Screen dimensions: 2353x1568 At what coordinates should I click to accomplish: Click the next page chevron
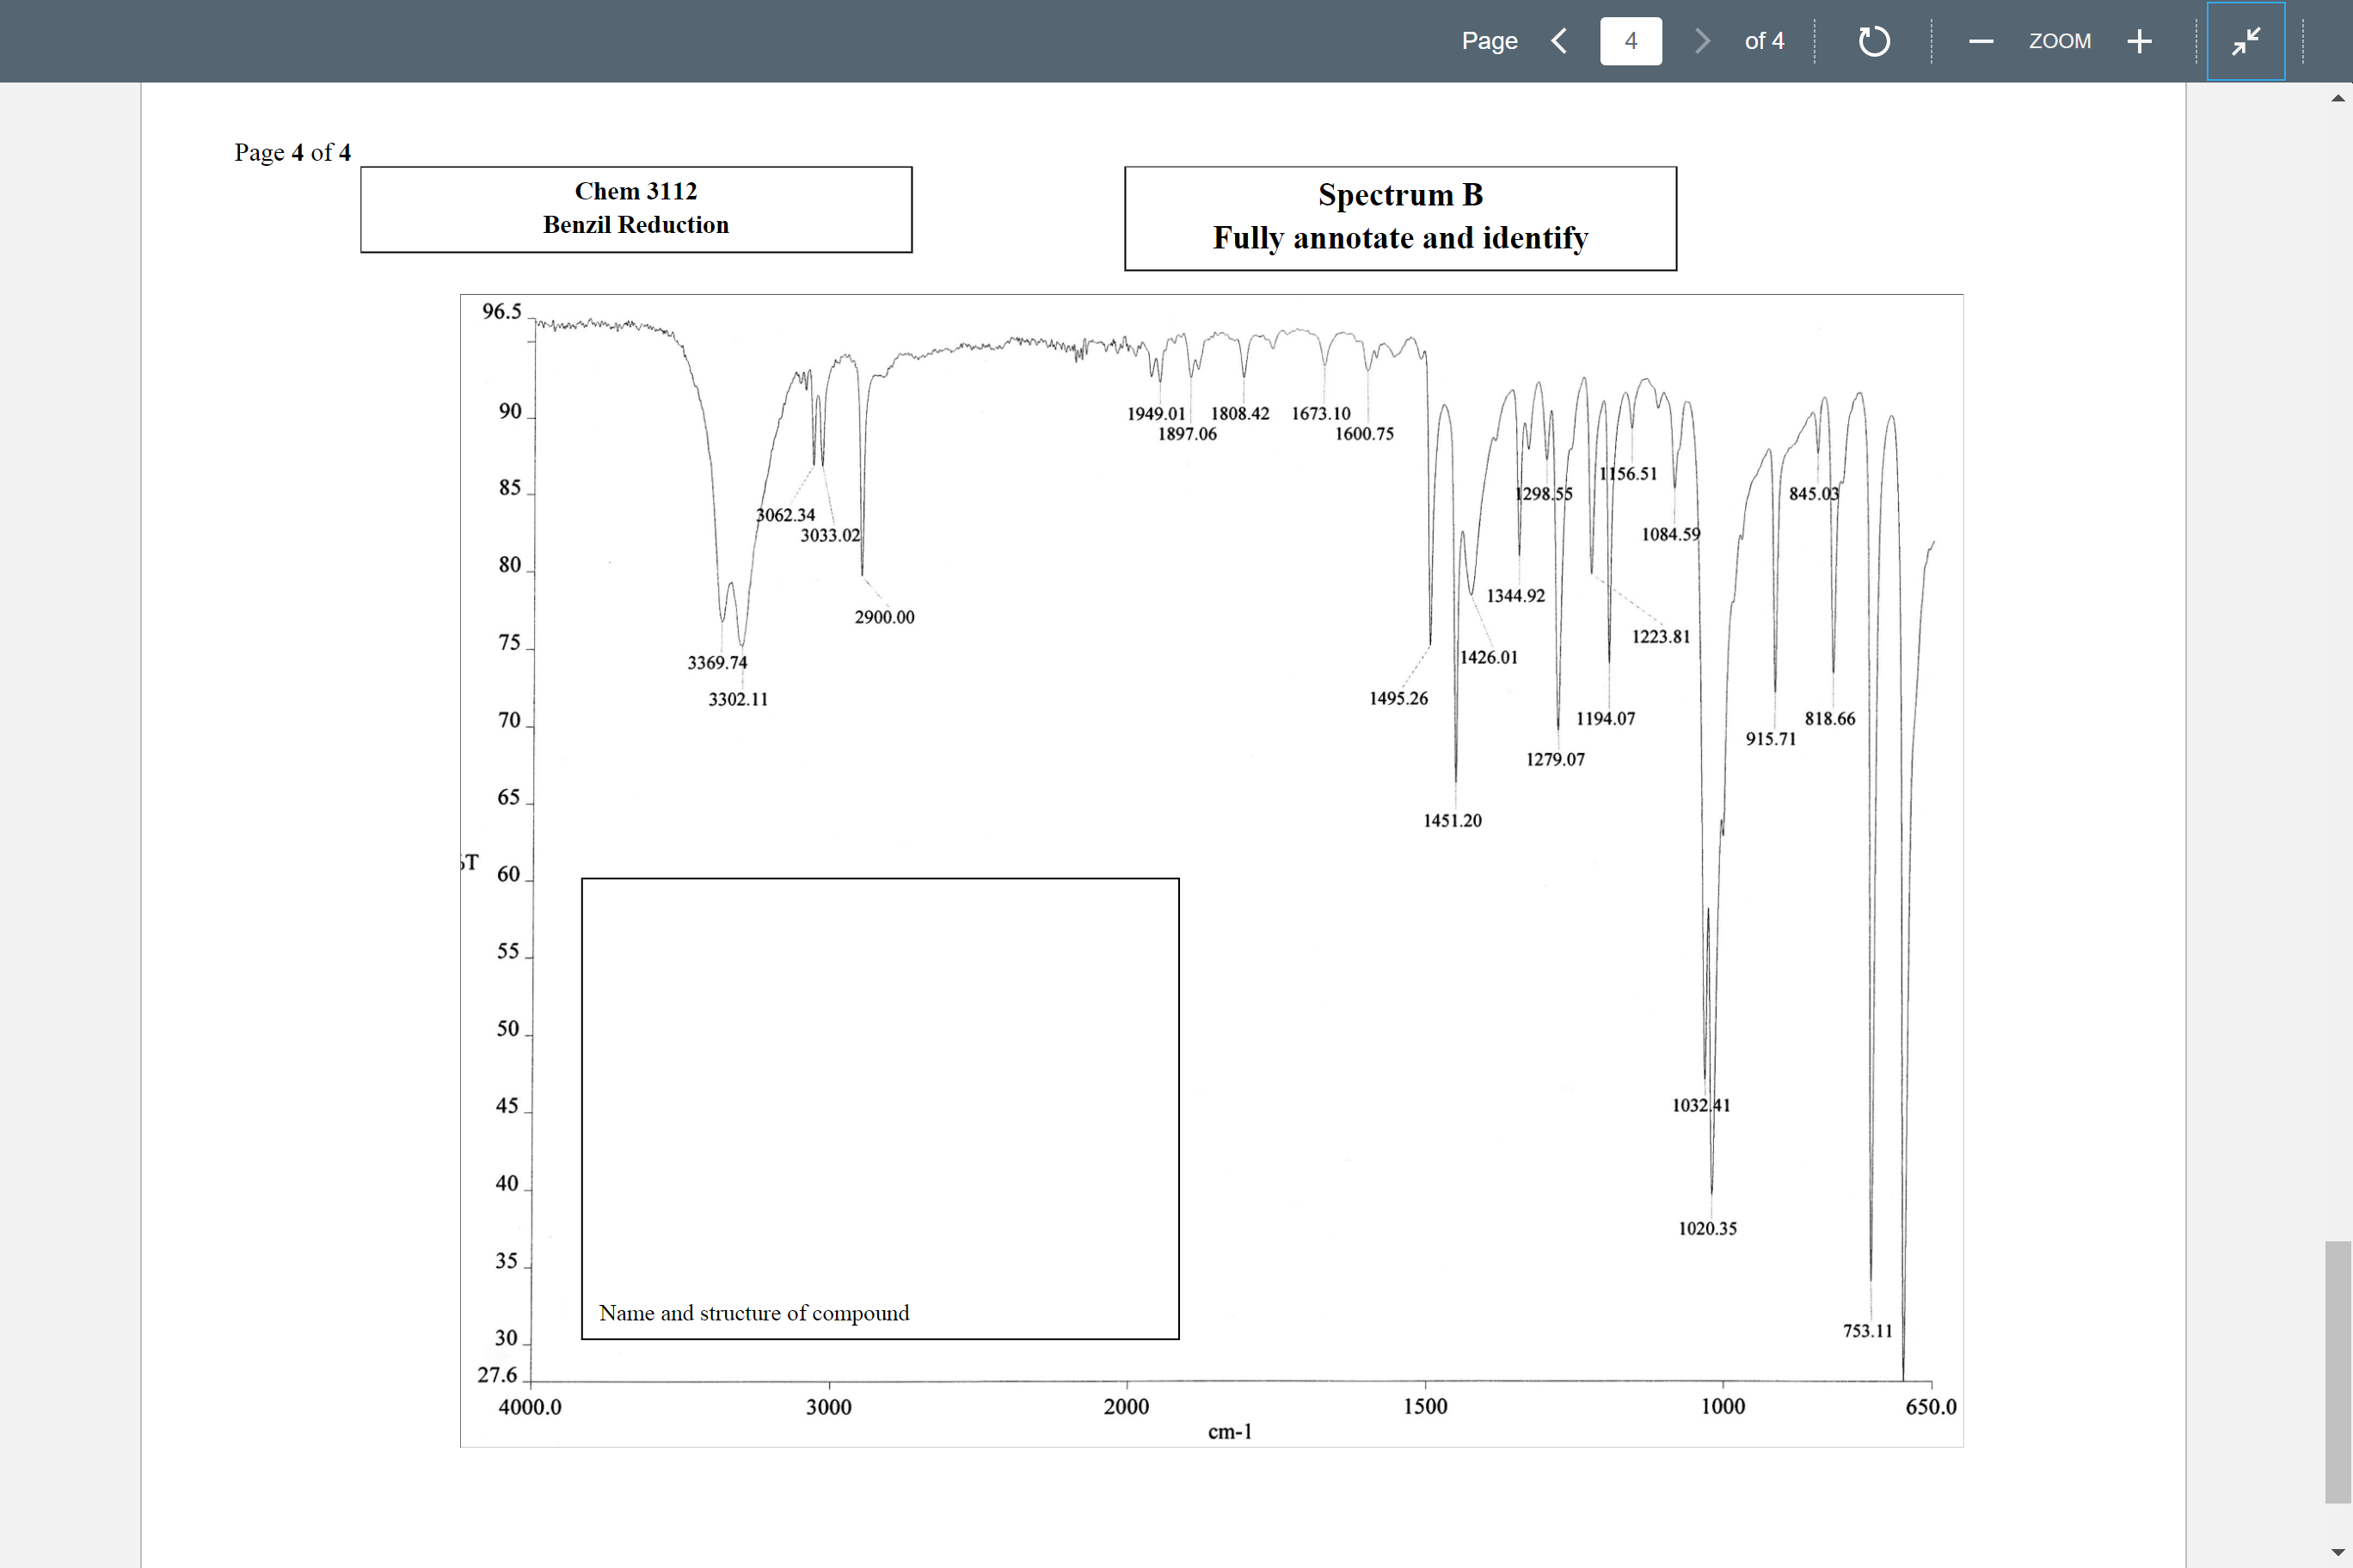point(1702,41)
